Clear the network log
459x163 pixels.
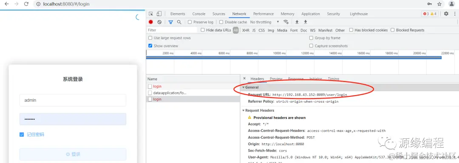[159, 22]
